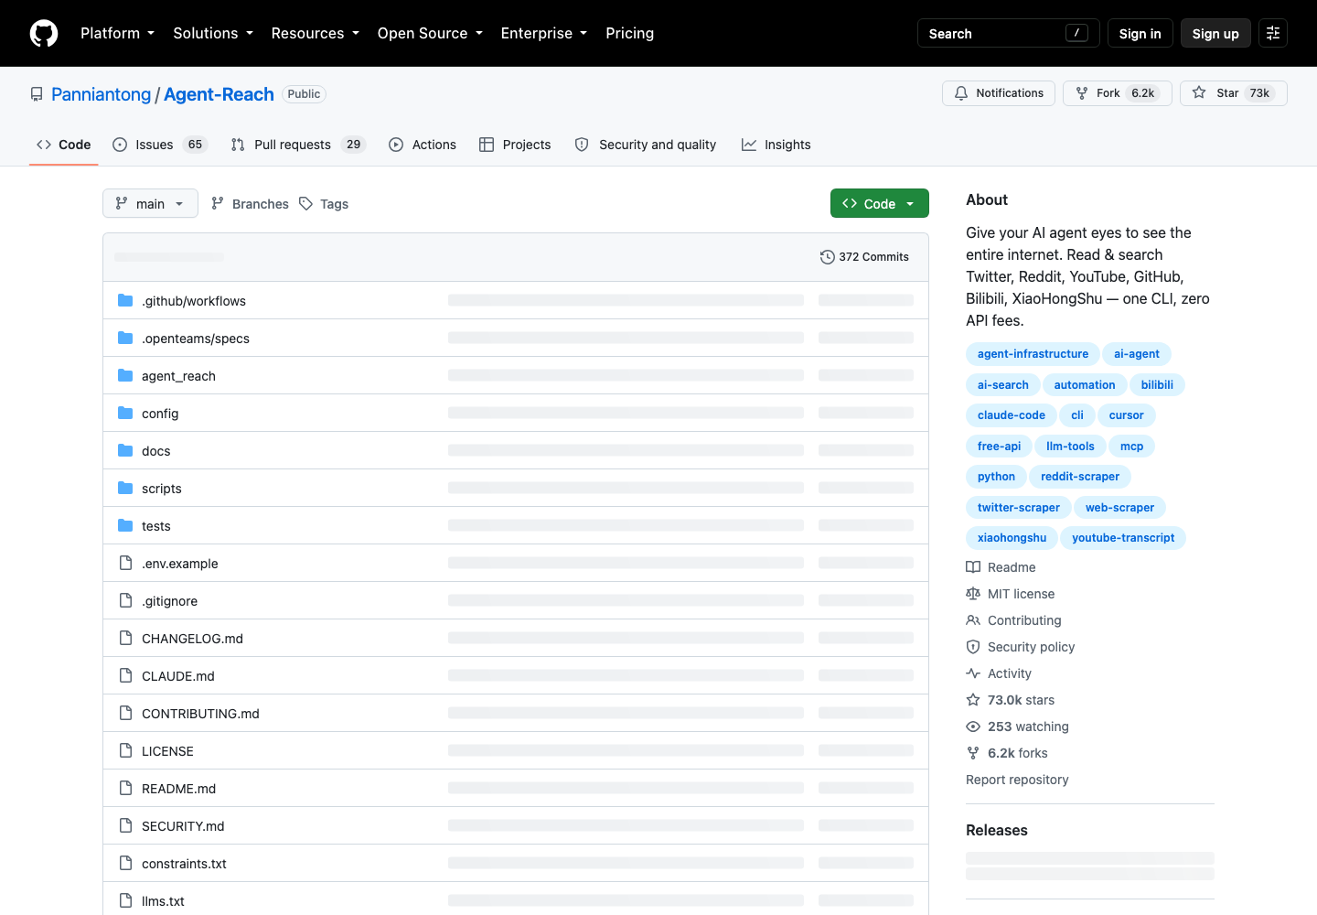Open appearance settings icon in header

[1273, 33]
